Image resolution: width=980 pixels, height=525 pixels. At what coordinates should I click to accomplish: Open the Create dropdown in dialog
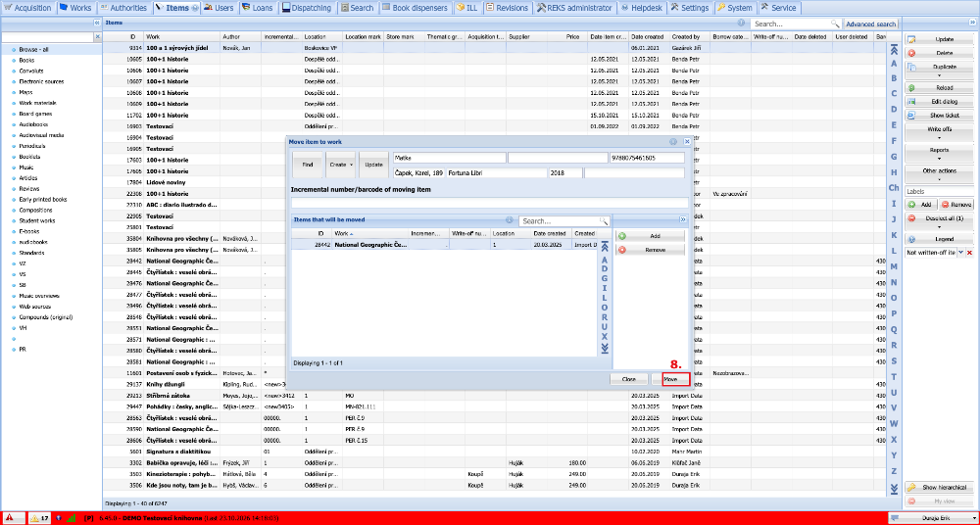click(x=341, y=165)
